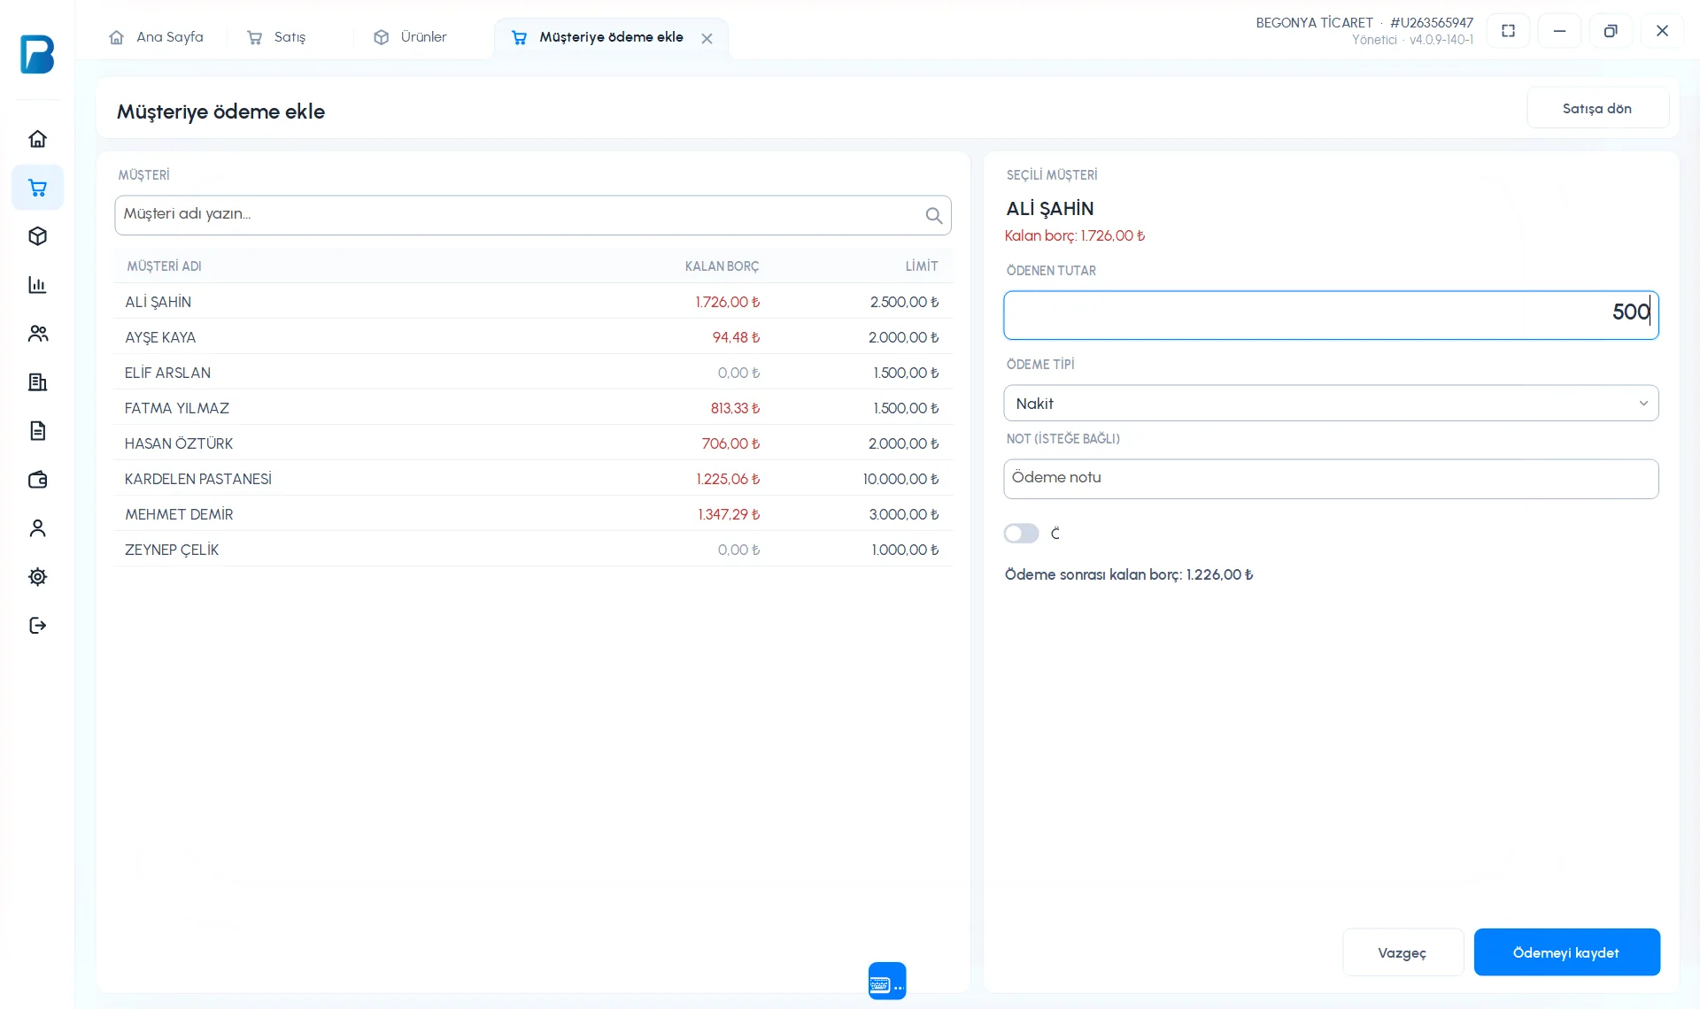
Task: Open settings gear icon in sidebar
Action: (x=37, y=577)
